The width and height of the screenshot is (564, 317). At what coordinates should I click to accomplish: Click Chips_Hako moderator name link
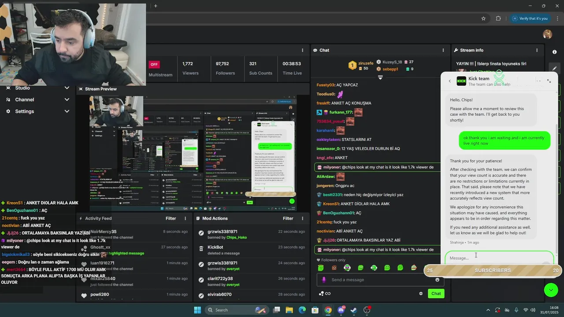click(236, 237)
